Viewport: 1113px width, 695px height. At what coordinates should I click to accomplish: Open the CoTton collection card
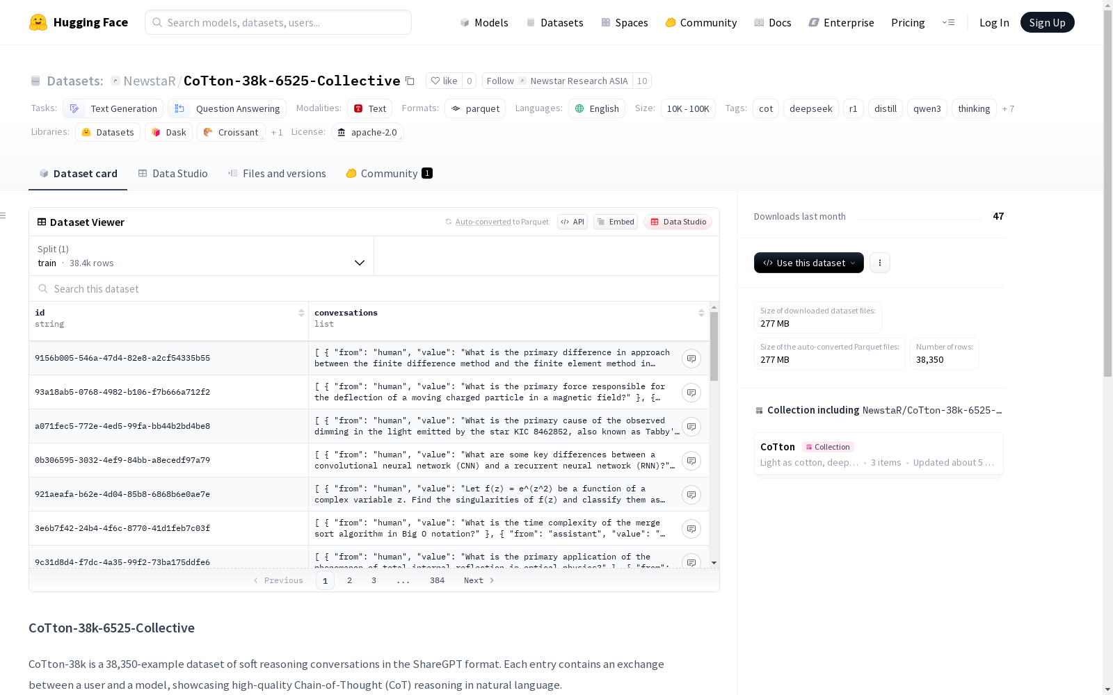point(879,454)
